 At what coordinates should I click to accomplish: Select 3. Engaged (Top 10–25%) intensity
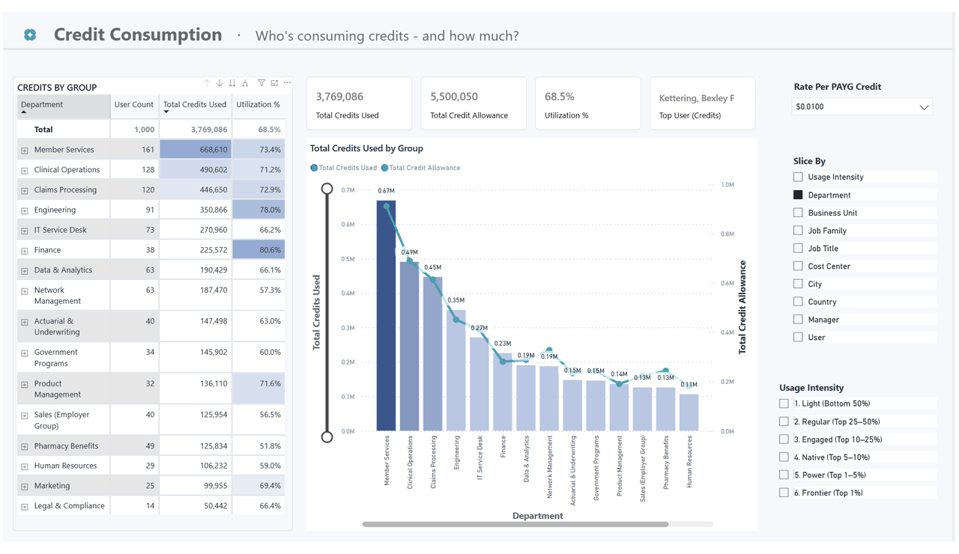point(784,439)
